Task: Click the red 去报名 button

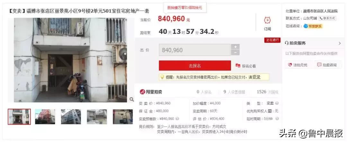Action: click(x=195, y=66)
